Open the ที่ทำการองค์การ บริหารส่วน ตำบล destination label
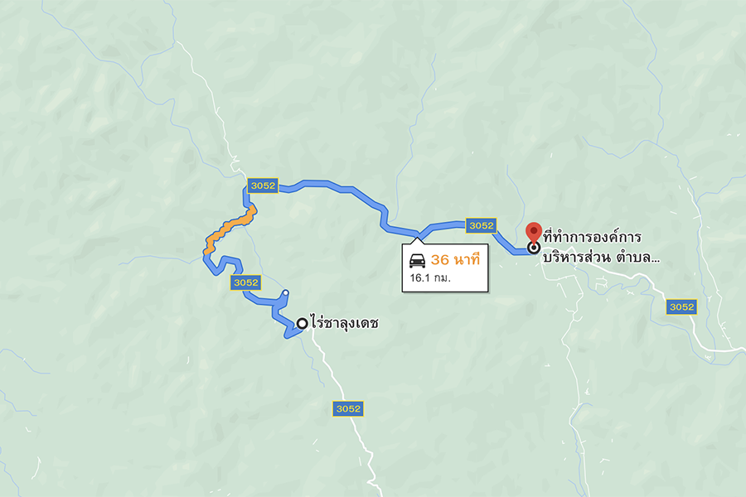 tap(601, 248)
